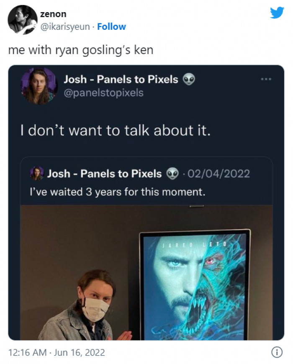Open the @panelstopixels handle
The image size is (293, 364).
[103, 93]
